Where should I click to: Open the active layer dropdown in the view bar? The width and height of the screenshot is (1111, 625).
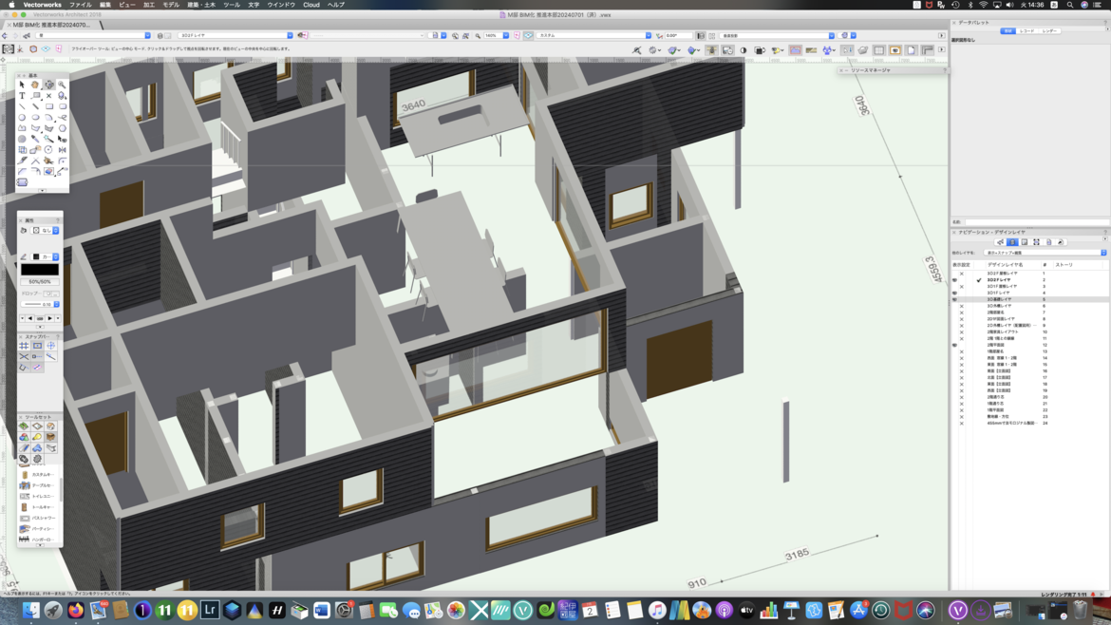[x=235, y=35]
